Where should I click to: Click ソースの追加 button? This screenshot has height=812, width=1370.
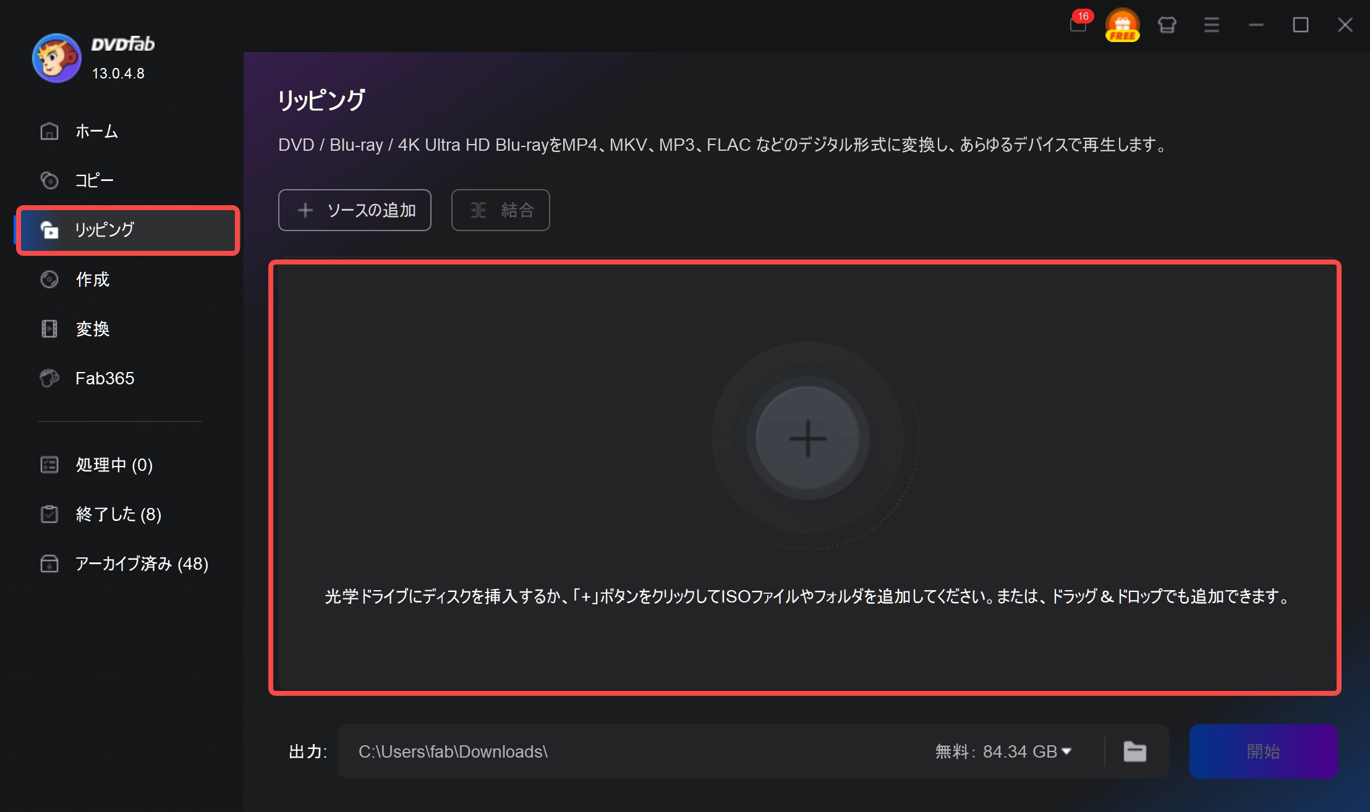[355, 210]
